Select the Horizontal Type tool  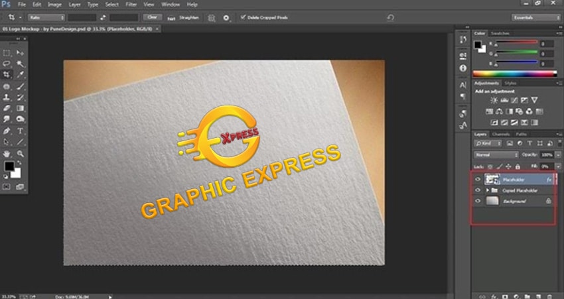pyautogui.click(x=20, y=130)
